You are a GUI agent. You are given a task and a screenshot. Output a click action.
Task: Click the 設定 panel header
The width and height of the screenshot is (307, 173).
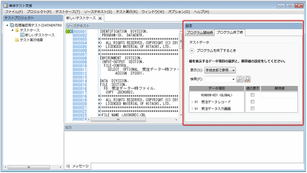point(243,26)
